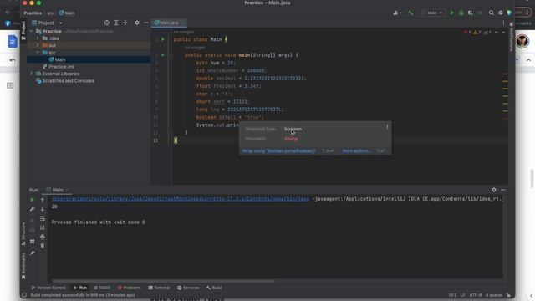The width and height of the screenshot is (535, 301).
Task: Click run gutter arrow beside class Main
Action: coord(163,39)
